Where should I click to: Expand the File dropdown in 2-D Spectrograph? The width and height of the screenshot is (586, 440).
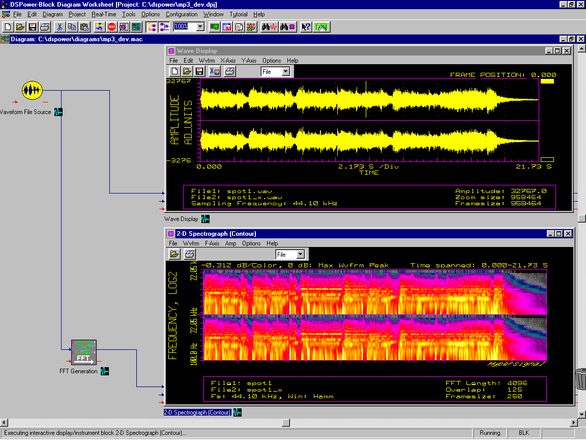click(301, 255)
